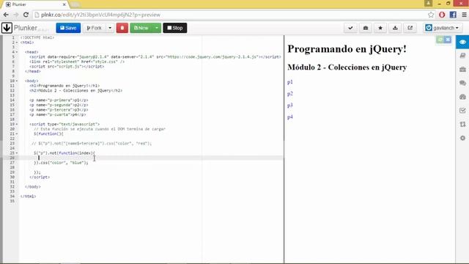Open the gavilanch user menu
The image size is (469, 264).
[x=443, y=28]
